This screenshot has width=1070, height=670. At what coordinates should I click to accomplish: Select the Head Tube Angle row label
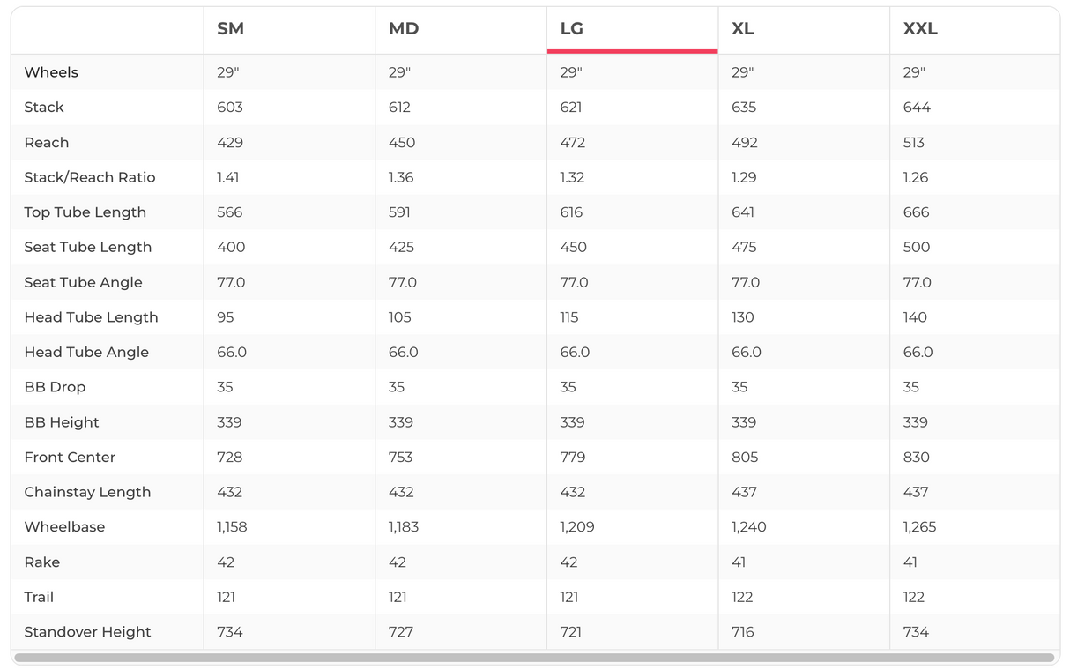click(86, 352)
